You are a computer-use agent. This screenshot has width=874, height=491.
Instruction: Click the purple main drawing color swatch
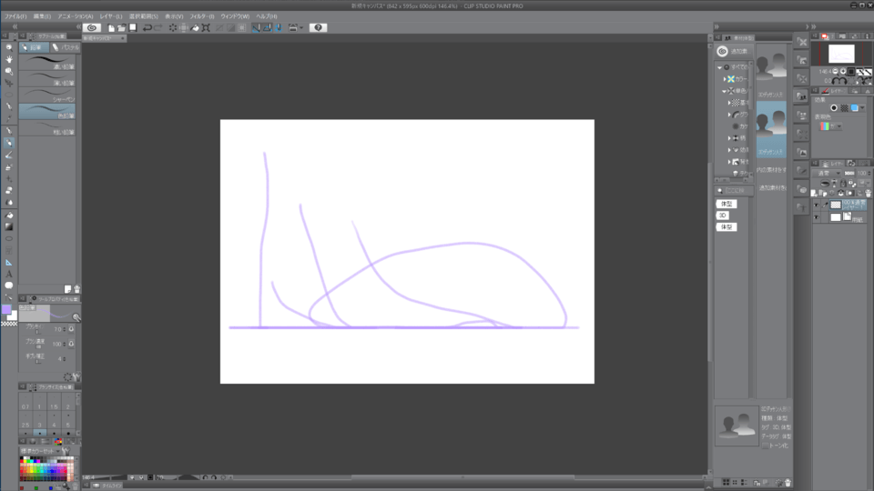click(6, 309)
